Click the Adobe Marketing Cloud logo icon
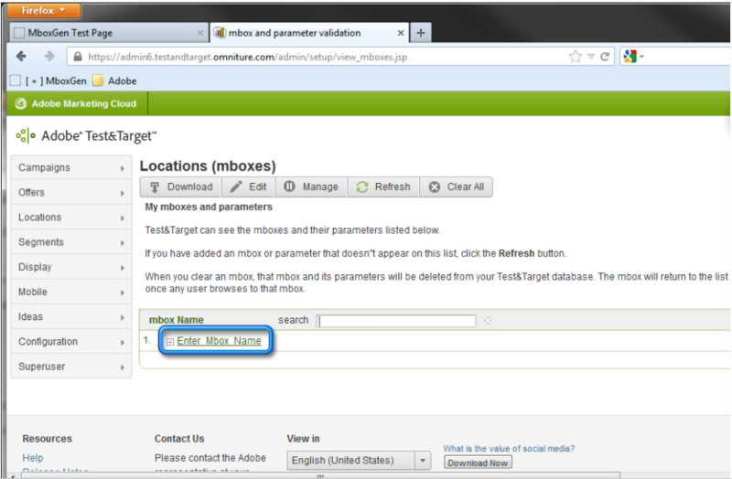 [20, 104]
